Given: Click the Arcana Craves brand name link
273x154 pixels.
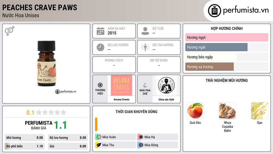Looking at the screenshot, I should coord(122,99).
